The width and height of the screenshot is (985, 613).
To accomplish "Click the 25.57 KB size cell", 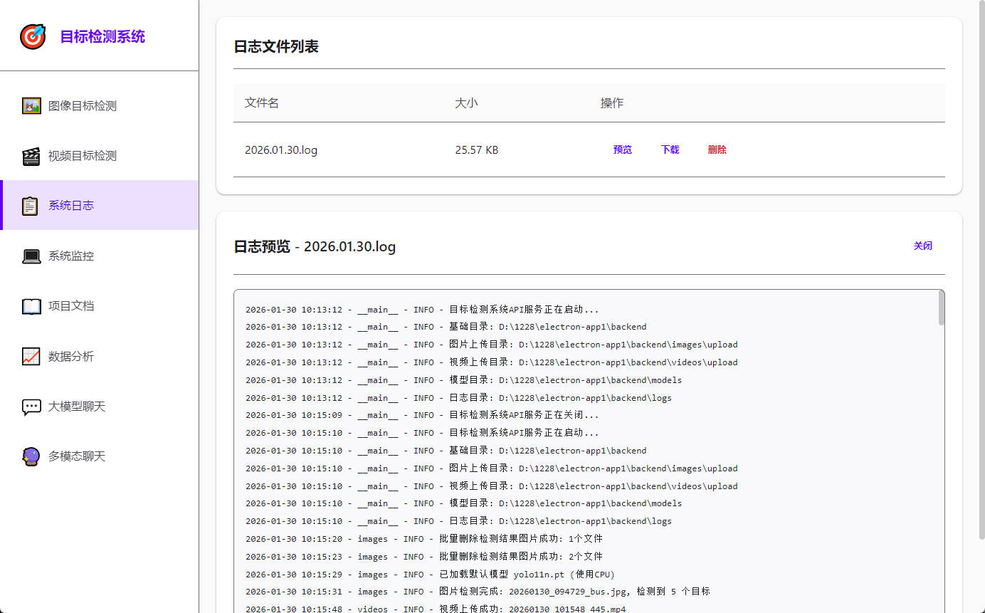I will pos(477,150).
